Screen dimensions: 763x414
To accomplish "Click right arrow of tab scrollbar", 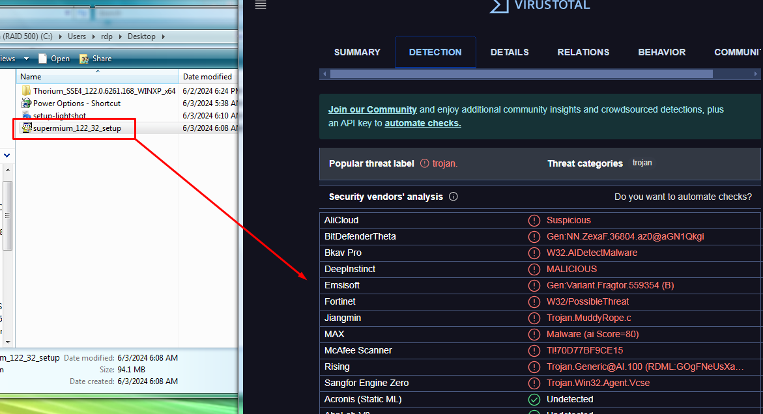I will [x=755, y=74].
